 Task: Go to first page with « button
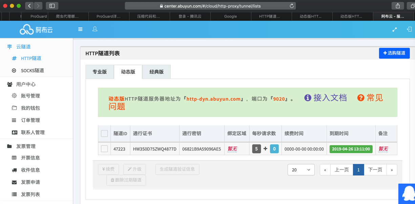click(x=325, y=170)
